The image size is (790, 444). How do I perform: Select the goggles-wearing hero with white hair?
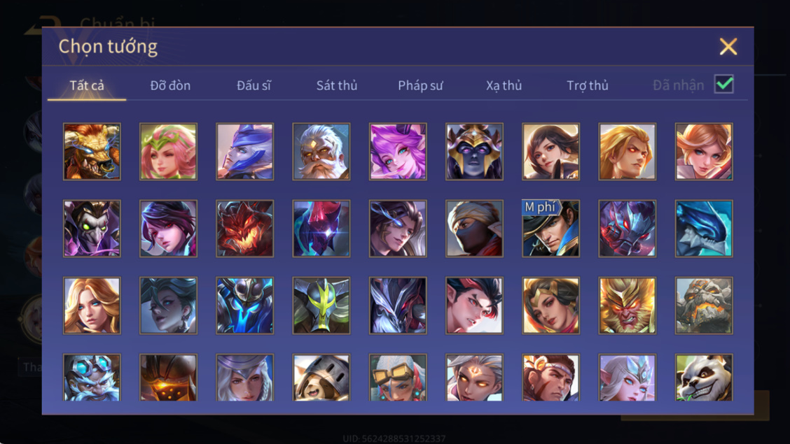[x=398, y=378]
